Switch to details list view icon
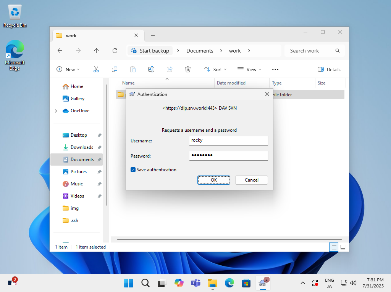 click(x=334, y=247)
